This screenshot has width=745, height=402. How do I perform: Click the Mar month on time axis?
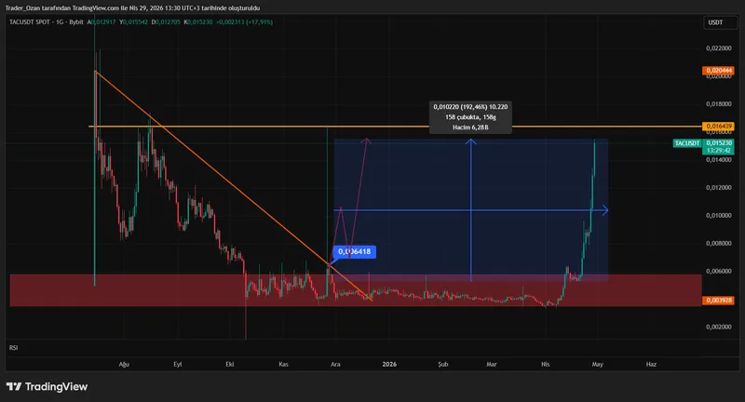[x=492, y=365]
